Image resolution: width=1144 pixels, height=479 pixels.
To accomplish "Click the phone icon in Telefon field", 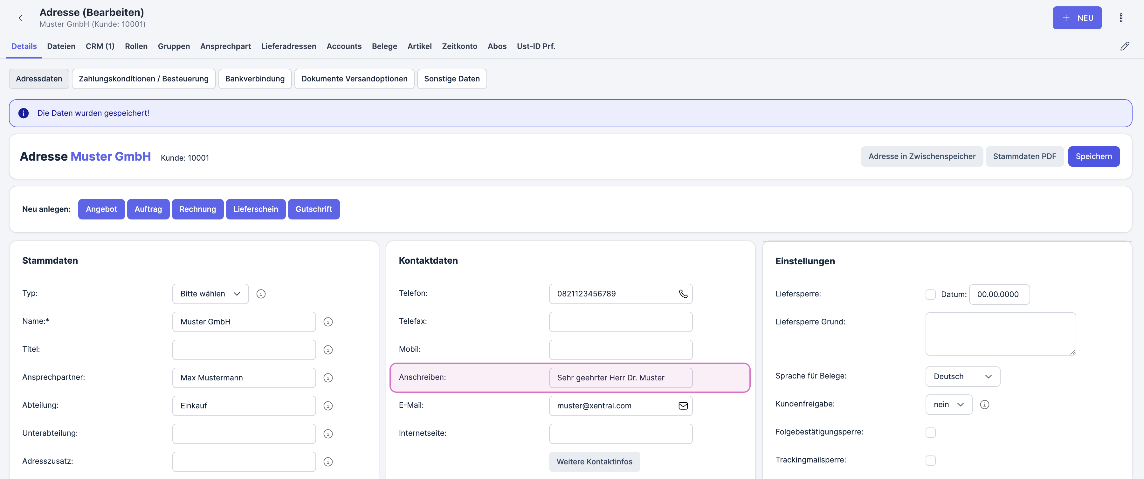I will [683, 294].
